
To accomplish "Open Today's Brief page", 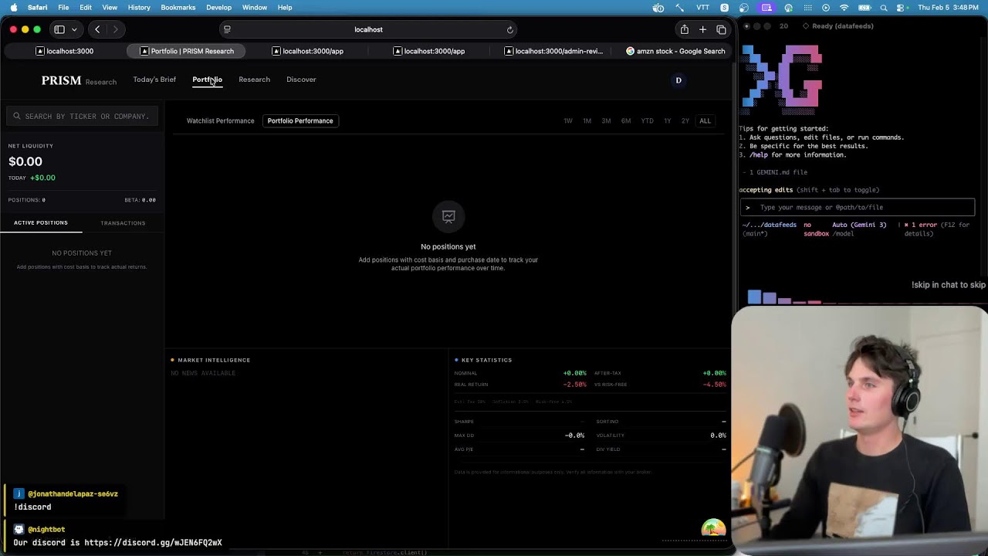I will 154,80.
